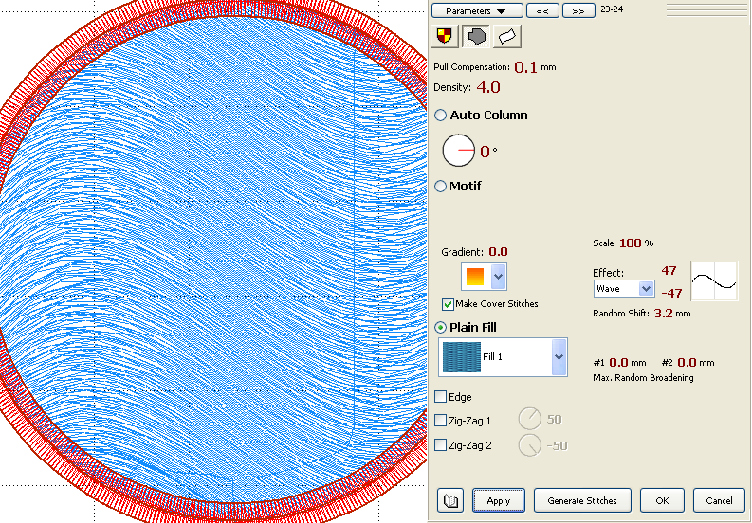Edit the effect lower value -47
The image size is (752, 523).
671,293
